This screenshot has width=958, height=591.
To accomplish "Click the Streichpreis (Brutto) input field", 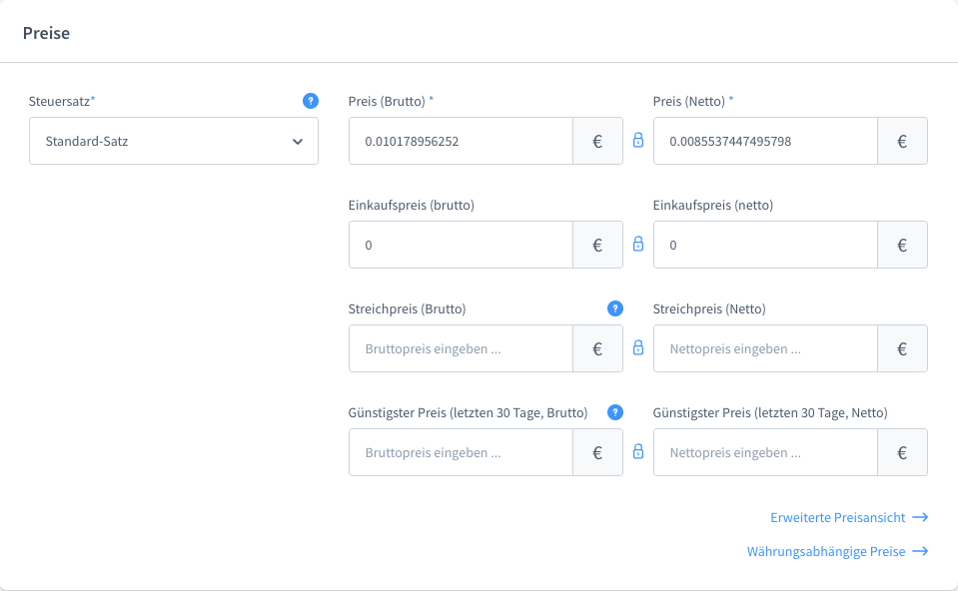I will (x=460, y=348).
